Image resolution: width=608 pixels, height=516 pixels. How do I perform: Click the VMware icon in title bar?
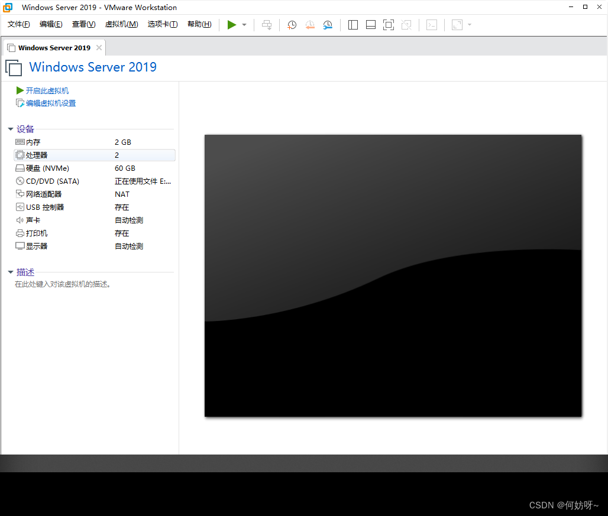tap(8, 7)
